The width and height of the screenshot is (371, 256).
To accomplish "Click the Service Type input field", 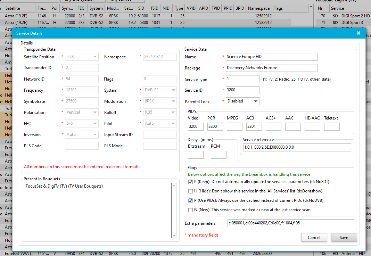I will [x=242, y=79].
